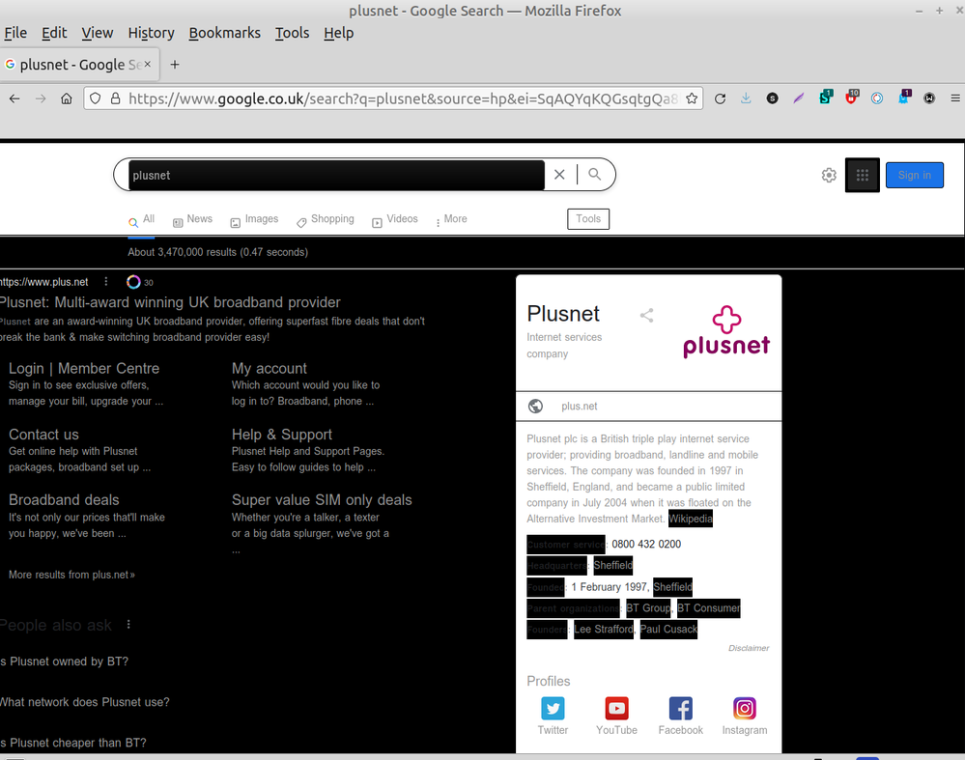Open the 'Login | Member Centre' link
The width and height of the screenshot is (965, 760).
(x=84, y=368)
